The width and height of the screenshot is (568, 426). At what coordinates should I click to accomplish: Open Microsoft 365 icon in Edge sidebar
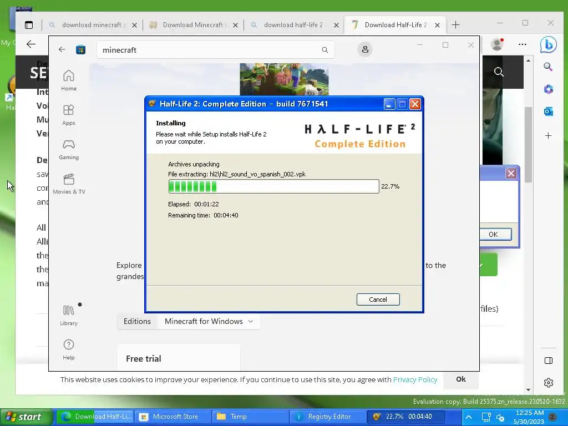[548, 89]
